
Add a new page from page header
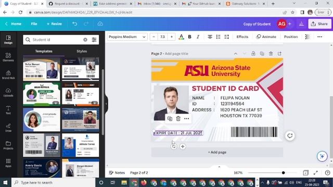point(279,54)
